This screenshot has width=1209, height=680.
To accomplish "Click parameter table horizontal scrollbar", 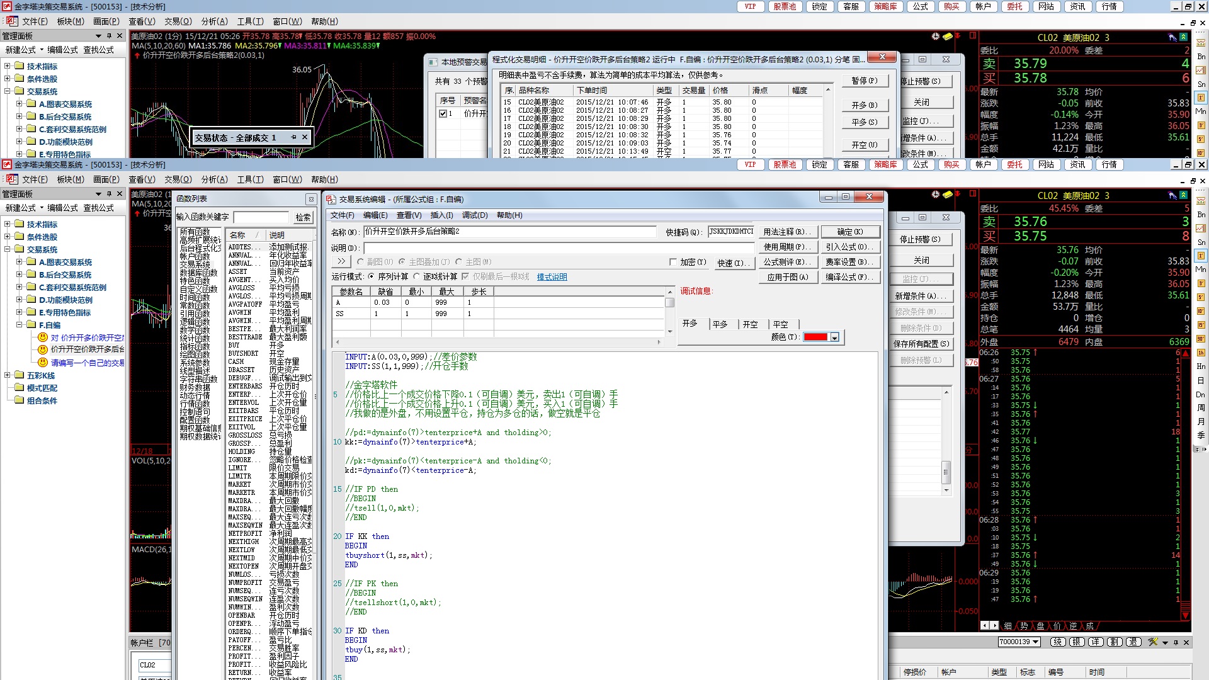I will coord(498,342).
